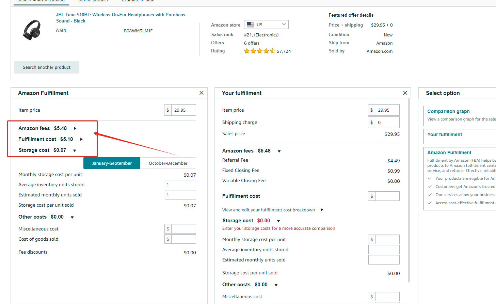This screenshot has height=304, width=496.
Task: Expand Amazon fees in Amazon Fulfillment panel
Action: 75,128
